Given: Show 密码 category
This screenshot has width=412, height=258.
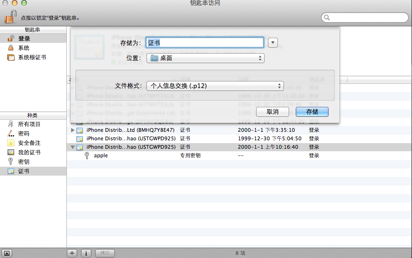Looking at the screenshot, I should click(x=33, y=133).
